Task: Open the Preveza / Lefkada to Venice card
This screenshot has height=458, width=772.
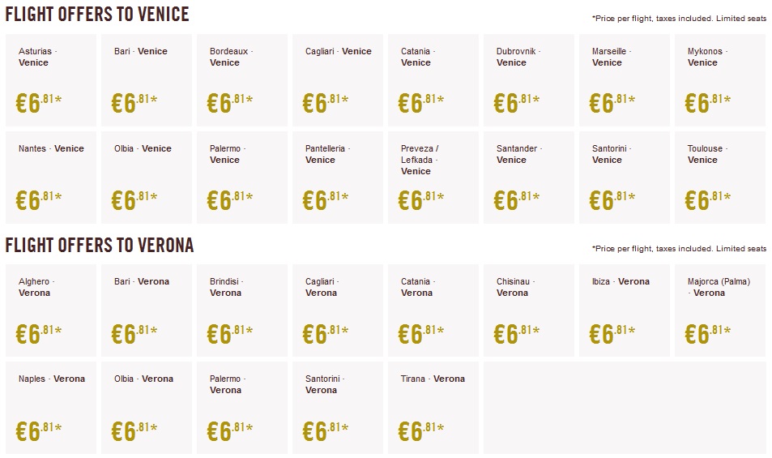Action: 433,177
